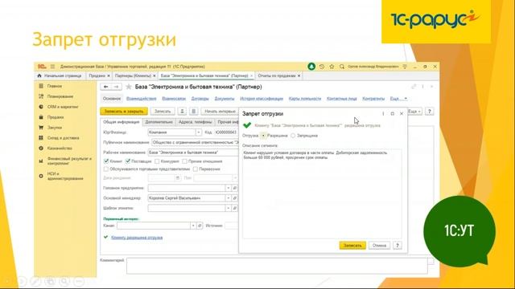The image size is (515, 289).
Task: Select Разрешена shipment radio button
Action: pyautogui.click(x=263, y=136)
